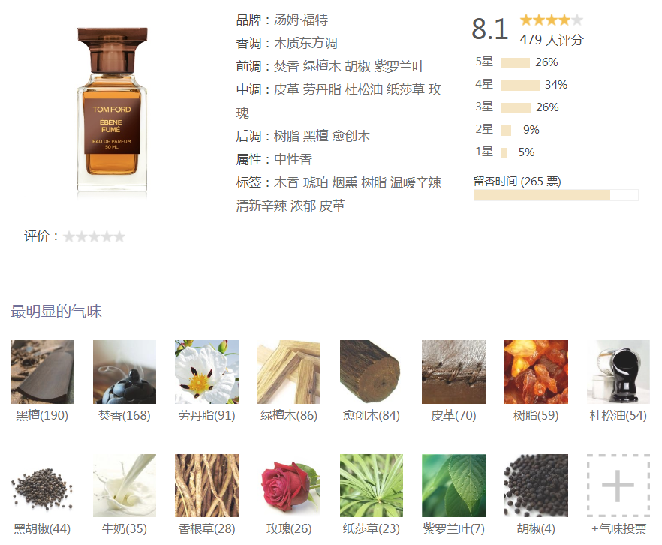The height and width of the screenshot is (545, 662).
Task: Open the 绿檀木 wood image
Action: click(289, 372)
